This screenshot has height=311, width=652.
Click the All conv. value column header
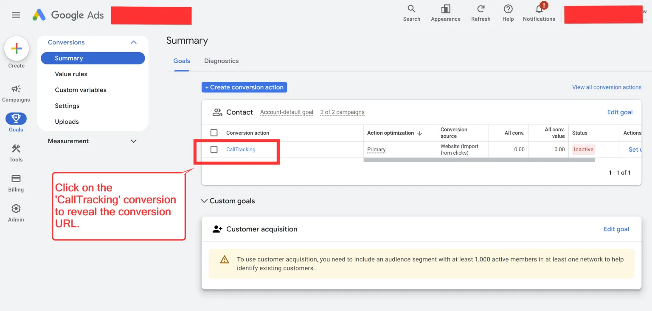tap(554, 133)
